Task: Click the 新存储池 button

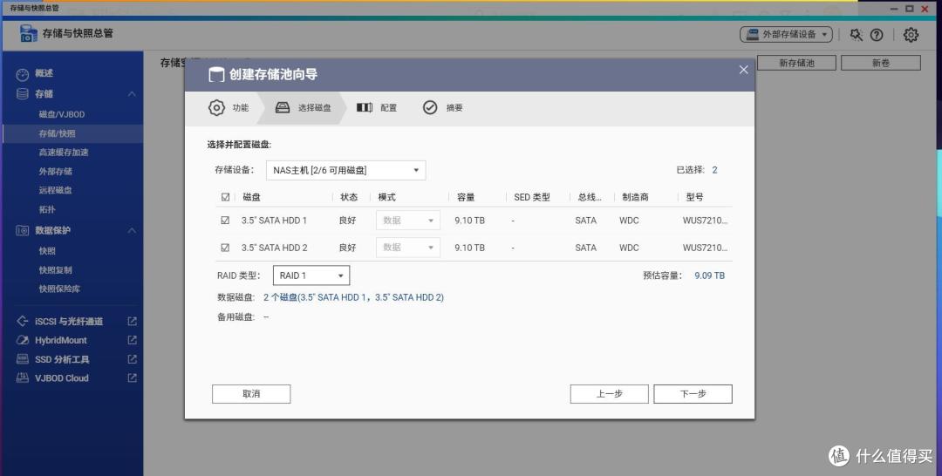Action: pyautogui.click(x=796, y=63)
